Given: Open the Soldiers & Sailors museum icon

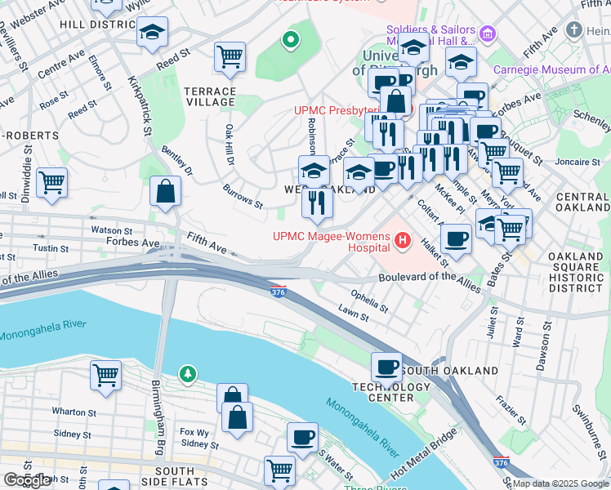Looking at the screenshot, I should [x=488, y=33].
